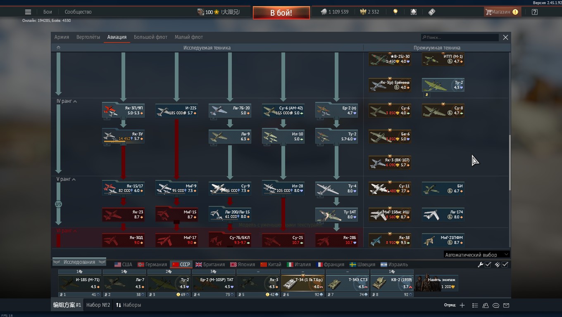Viewport: 562px width, 317px height.
Task: Toggle the auto-repair checkbox
Action: [x=488, y=265]
